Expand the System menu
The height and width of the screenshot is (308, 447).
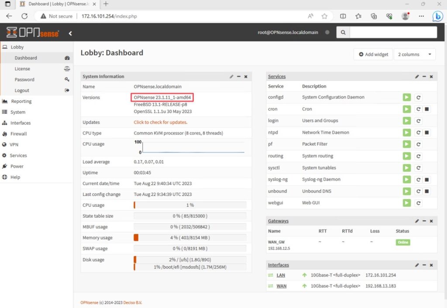(x=37, y=112)
